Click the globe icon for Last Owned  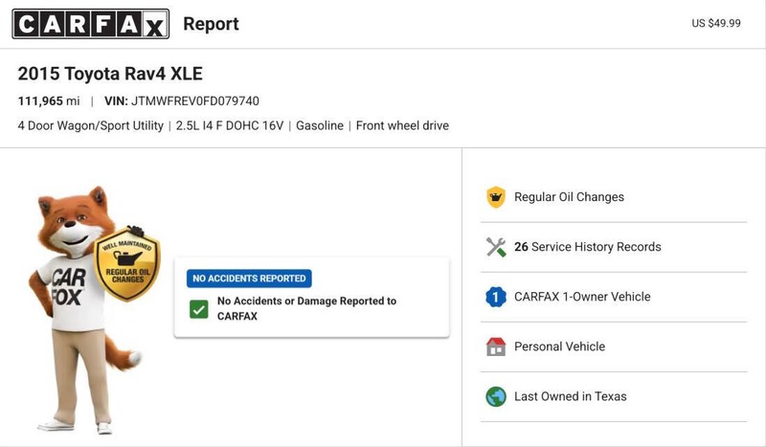point(496,396)
